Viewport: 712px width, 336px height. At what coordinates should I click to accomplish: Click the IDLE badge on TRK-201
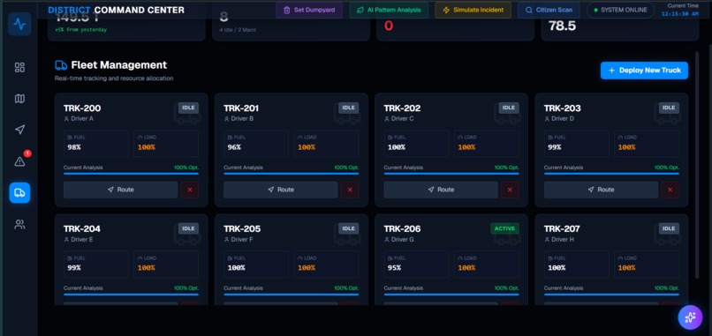point(348,108)
